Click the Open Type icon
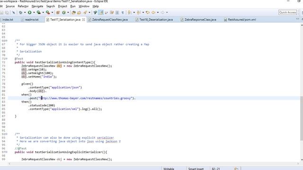 point(73,13)
